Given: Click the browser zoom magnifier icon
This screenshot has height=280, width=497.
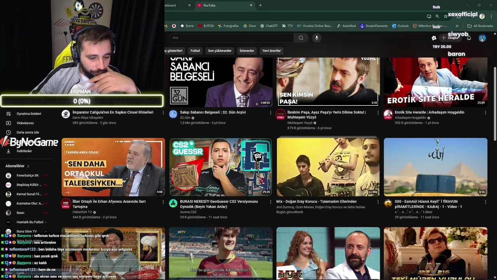Looking at the screenshot, I should pyautogui.click(x=437, y=16).
